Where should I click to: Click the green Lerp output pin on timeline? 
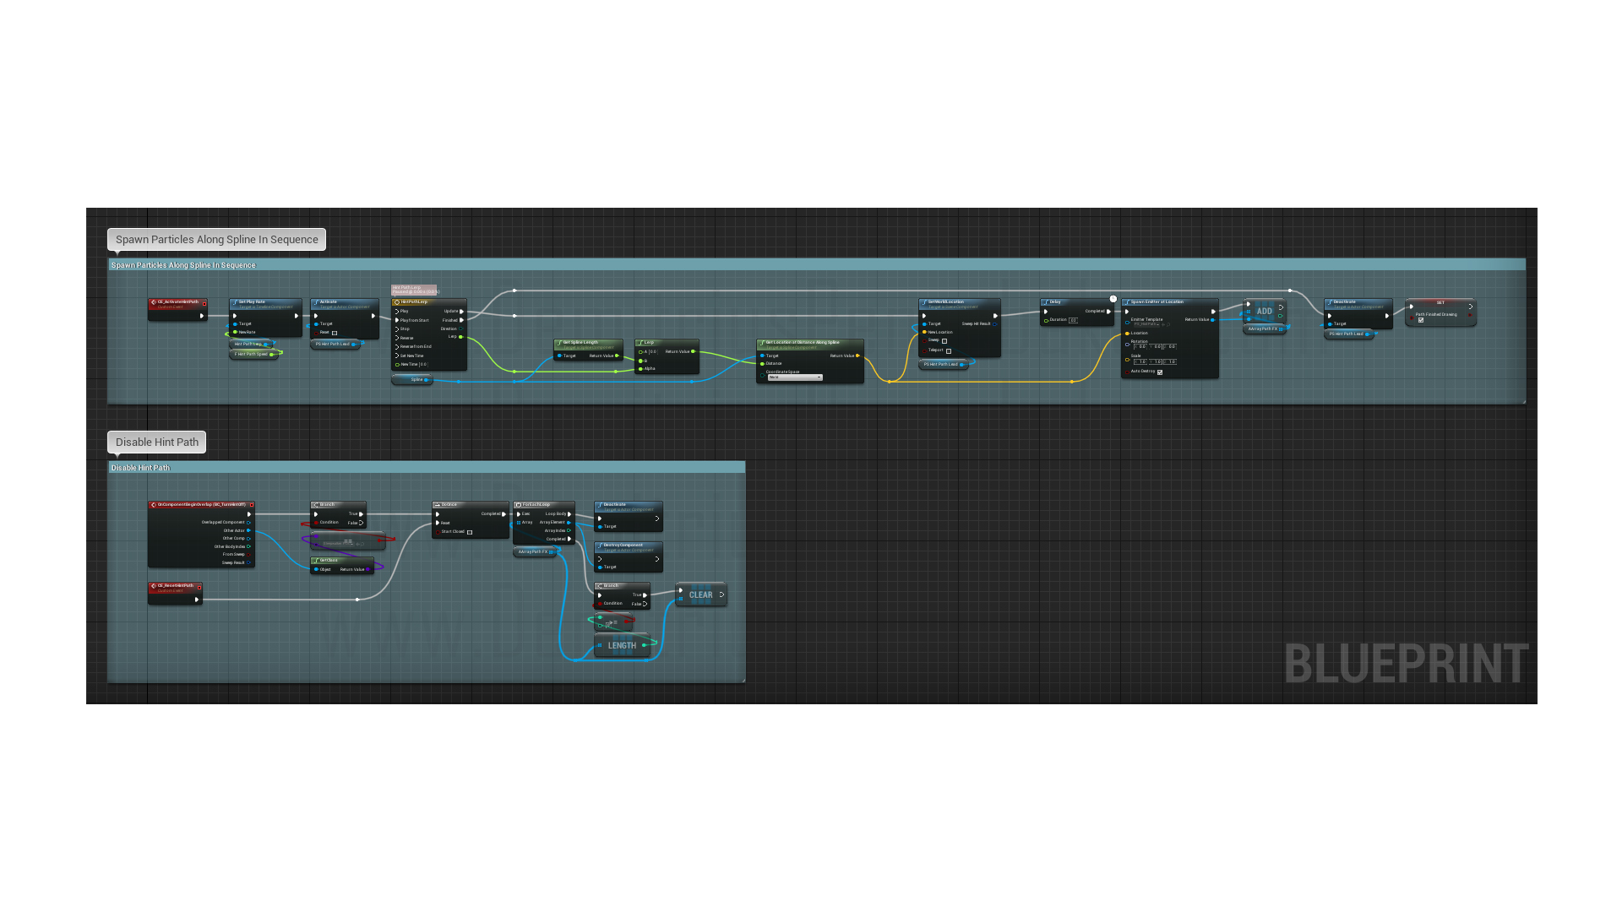coord(460,337)
